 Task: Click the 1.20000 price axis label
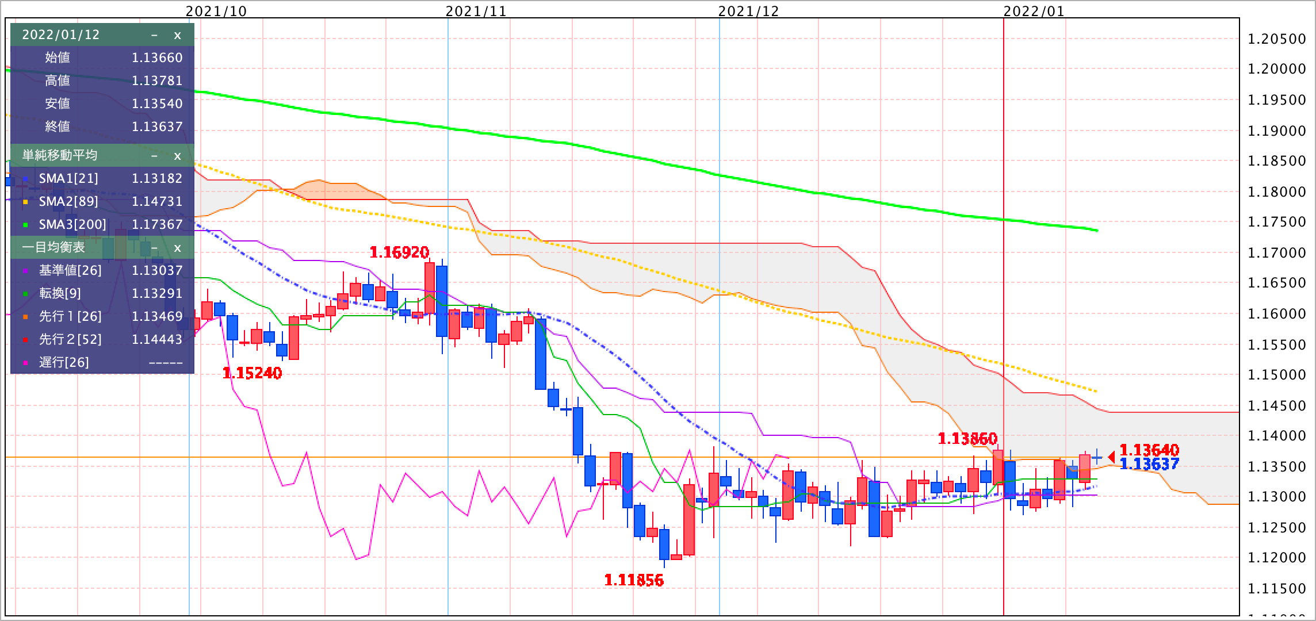click(x=1276, y=69)
